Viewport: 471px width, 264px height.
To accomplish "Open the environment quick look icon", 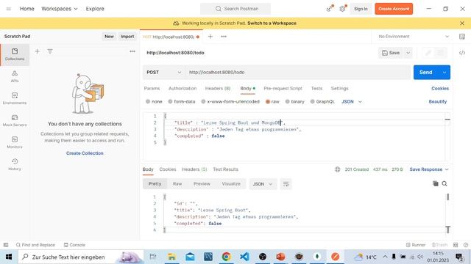I will point(462,37).
